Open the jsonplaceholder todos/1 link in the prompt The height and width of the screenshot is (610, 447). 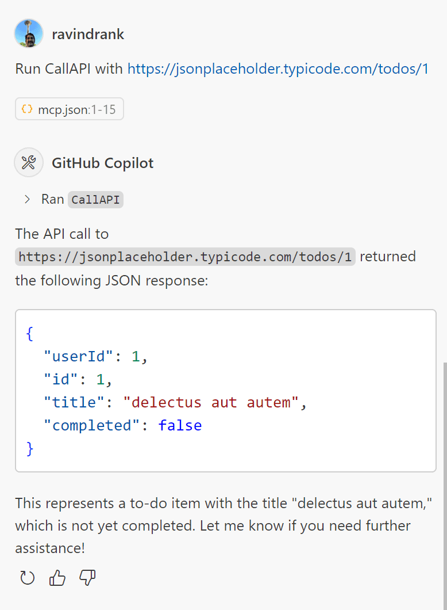(278, 69)
